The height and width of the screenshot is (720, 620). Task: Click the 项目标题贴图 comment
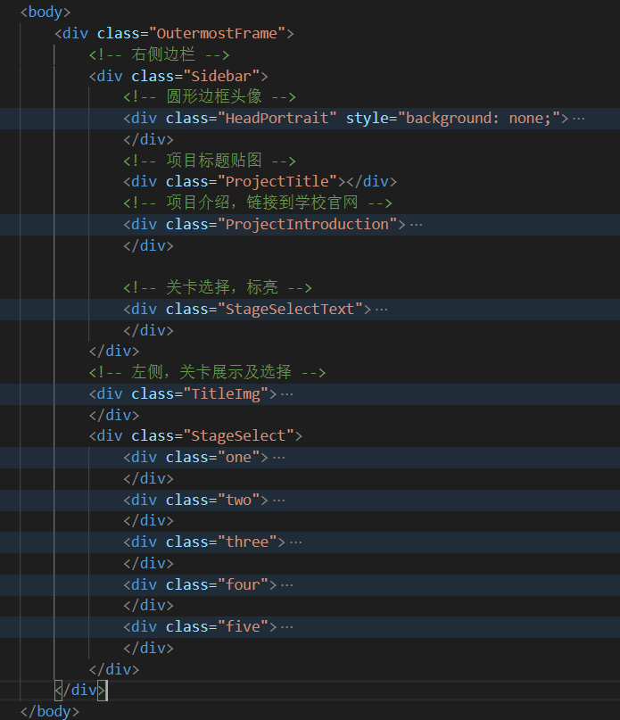pyautogui.click(x=210, y=161)
